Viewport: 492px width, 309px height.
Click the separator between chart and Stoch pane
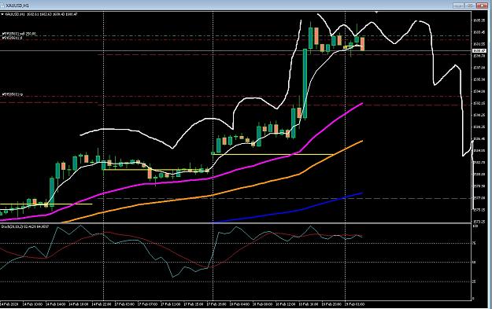(x=235, y=223)
